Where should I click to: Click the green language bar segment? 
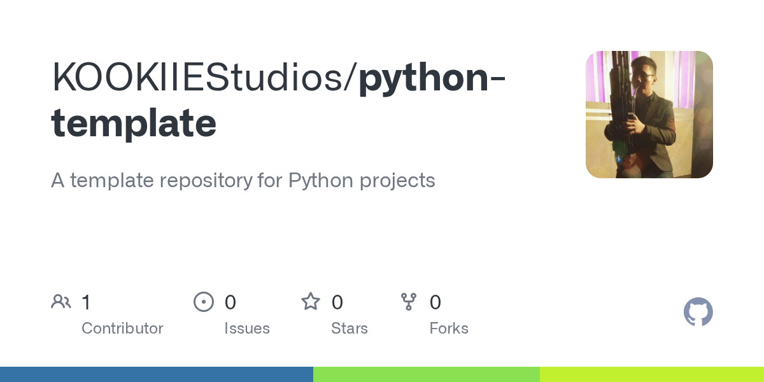click(x=426, y=374)
